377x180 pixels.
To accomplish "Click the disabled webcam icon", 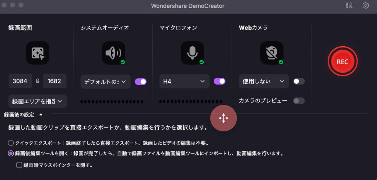I will point(271,53).
